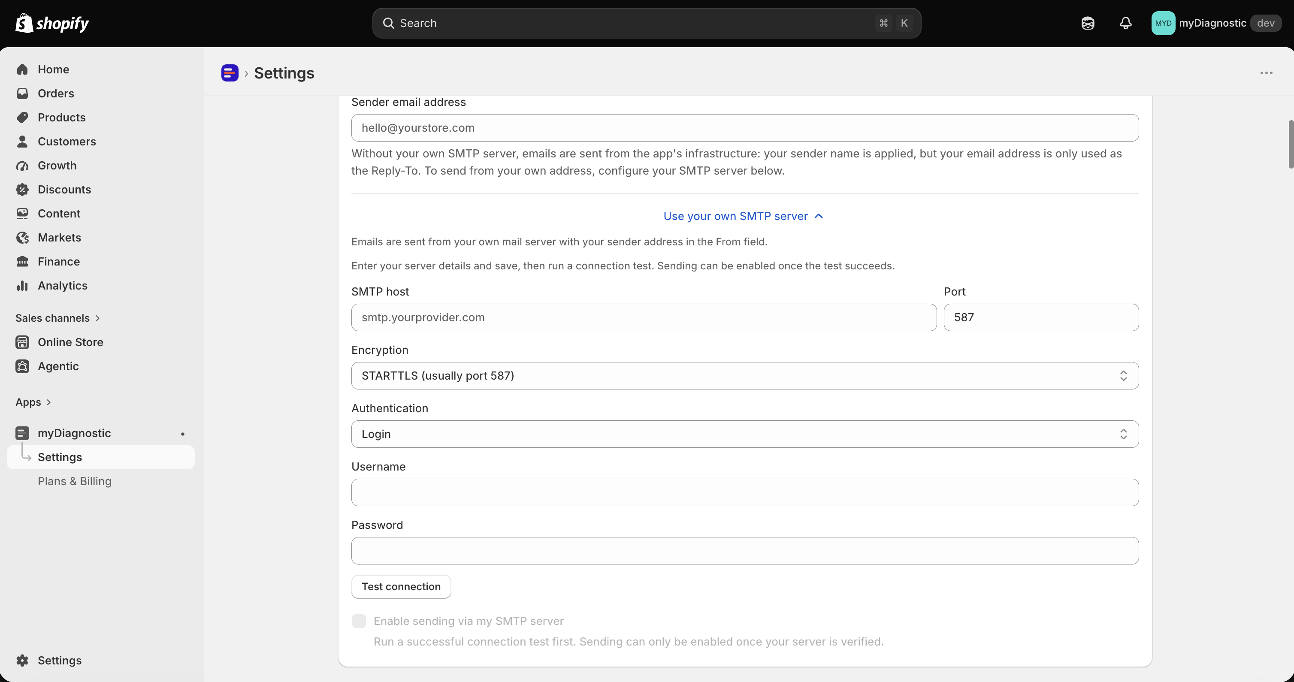Viewport: 1294px width, 682px height.
Task: Click the MYD account avatar
Action: click(1163, 23)
